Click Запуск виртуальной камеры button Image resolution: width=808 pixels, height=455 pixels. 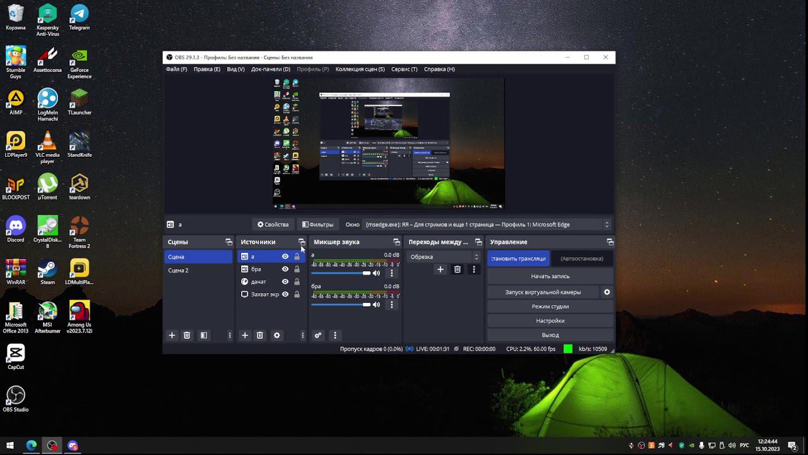pyautogui.click(x=543, y=292)
